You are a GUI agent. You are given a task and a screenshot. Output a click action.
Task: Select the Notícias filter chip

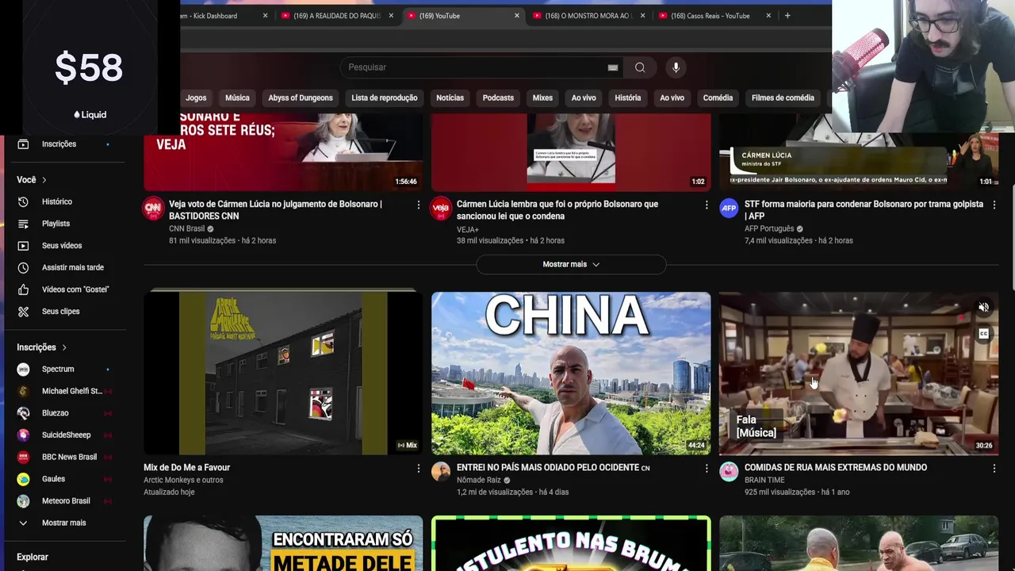tap(450, 98)
